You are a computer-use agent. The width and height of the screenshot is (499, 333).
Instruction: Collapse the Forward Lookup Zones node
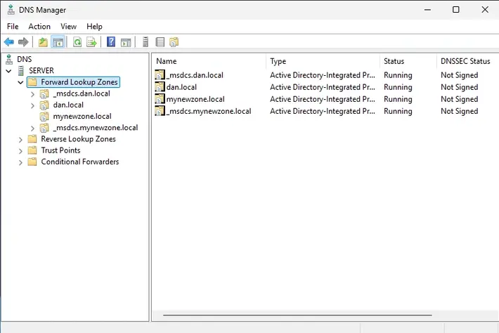[x=20, y=82]
